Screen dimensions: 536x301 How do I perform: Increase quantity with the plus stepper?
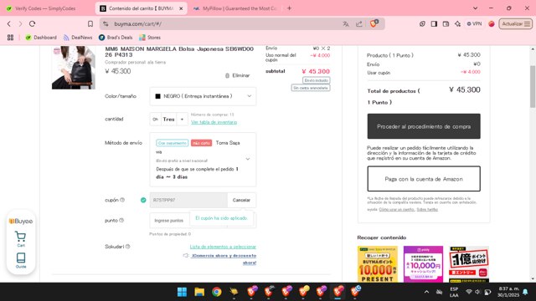coord(183,119)
